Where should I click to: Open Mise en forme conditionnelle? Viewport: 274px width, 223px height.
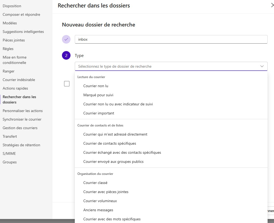click(x=14, y=60)
